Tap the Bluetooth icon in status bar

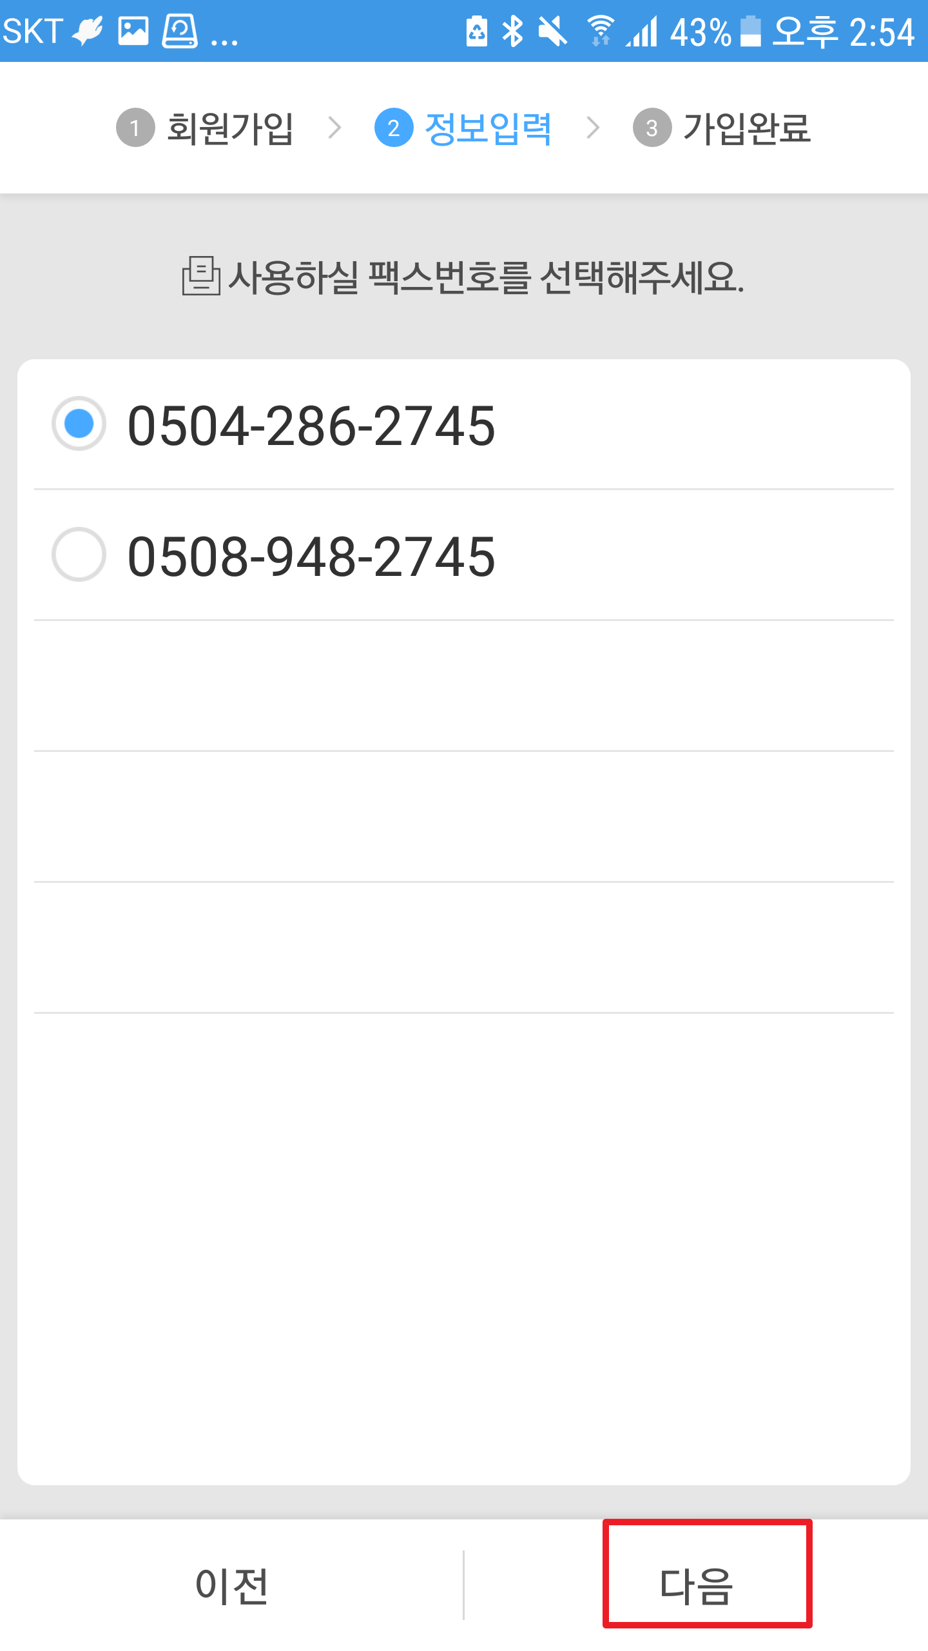pos(513,31)
